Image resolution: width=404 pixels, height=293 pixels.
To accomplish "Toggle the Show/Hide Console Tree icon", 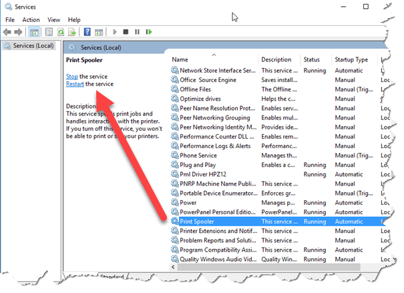I will click(34, 31).
